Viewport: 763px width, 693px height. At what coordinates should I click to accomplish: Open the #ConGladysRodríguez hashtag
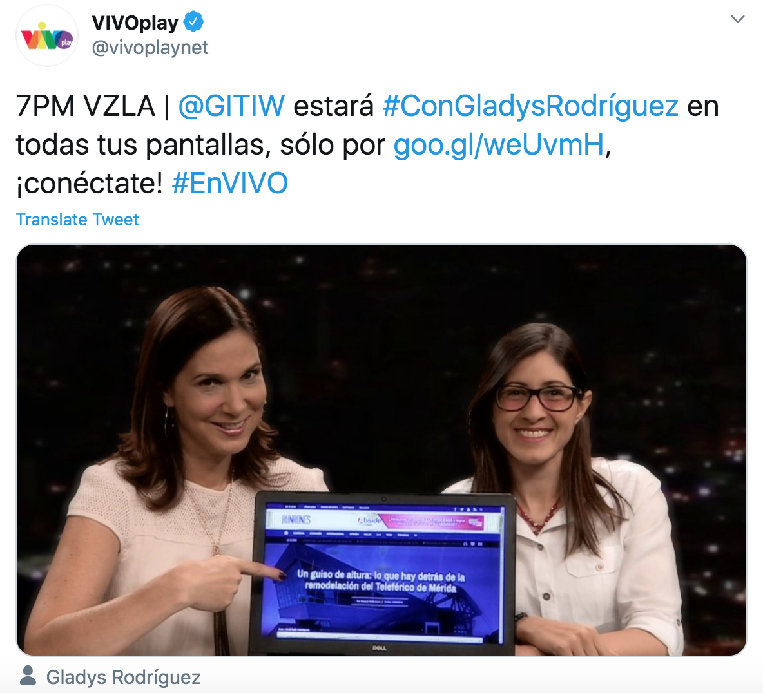click(x=530, y=106)
